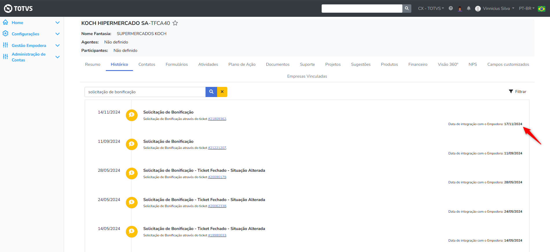Click the Administração de Contas sliders icon
The height and width of the screenshot is (252, 550).
click(5, 56)
